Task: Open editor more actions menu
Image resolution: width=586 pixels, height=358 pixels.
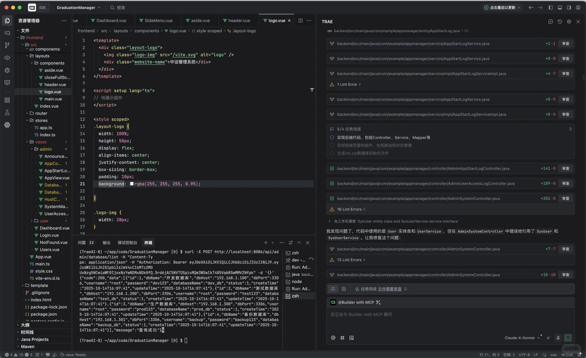Action: point(309,21)
